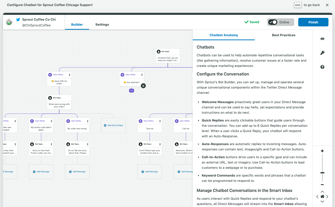Pan canvas up with the up chevron
The image size is (335, 207).
(322, 192)
